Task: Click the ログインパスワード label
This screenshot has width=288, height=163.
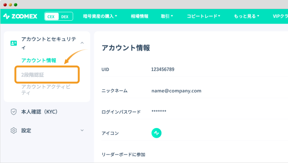Action: coord(121,112)
